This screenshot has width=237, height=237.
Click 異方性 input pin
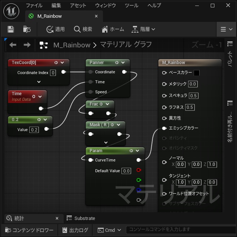click(164, 118)
